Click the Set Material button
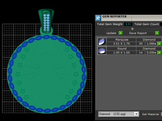The height and width of the screenshot is (121, 162). (151, 114)
